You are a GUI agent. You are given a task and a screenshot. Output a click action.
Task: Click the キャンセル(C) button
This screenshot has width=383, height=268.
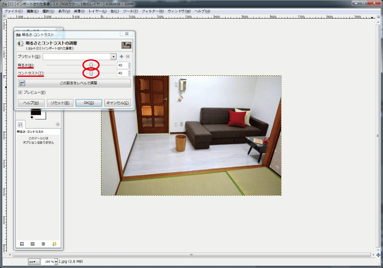click(117, 103)
